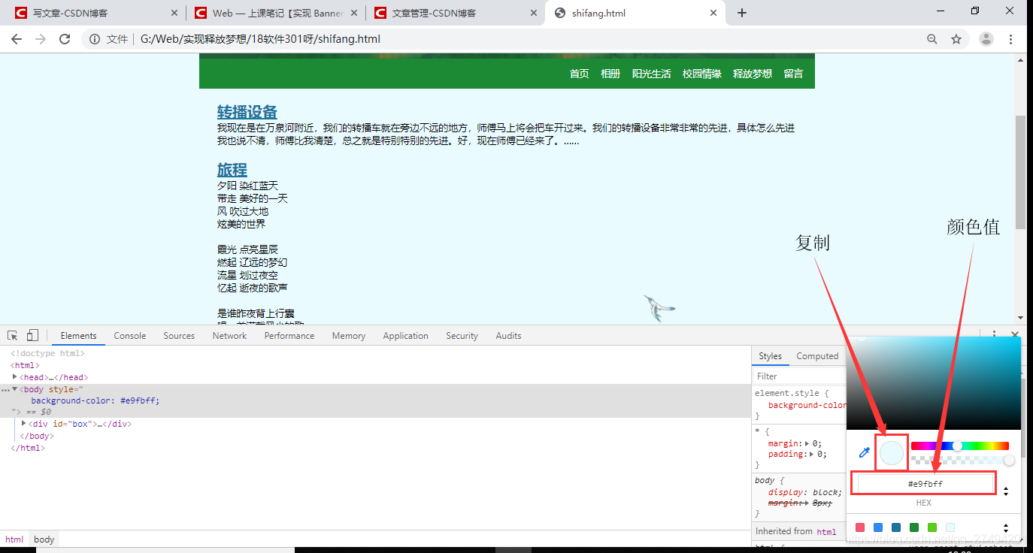Image resolution: width=1033 pixels, height=553 pixels.
Task: Choose the dark teal-blue palette swatch
Action: (x=896, y=527)
